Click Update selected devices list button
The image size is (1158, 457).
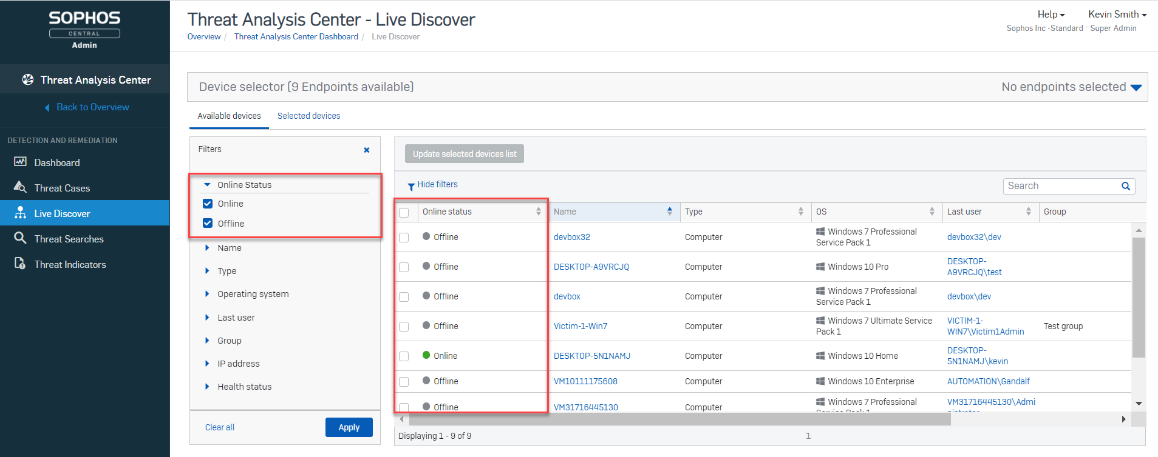tap(465, 154)
